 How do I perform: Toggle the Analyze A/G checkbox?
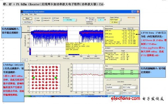tap(42, 18)
